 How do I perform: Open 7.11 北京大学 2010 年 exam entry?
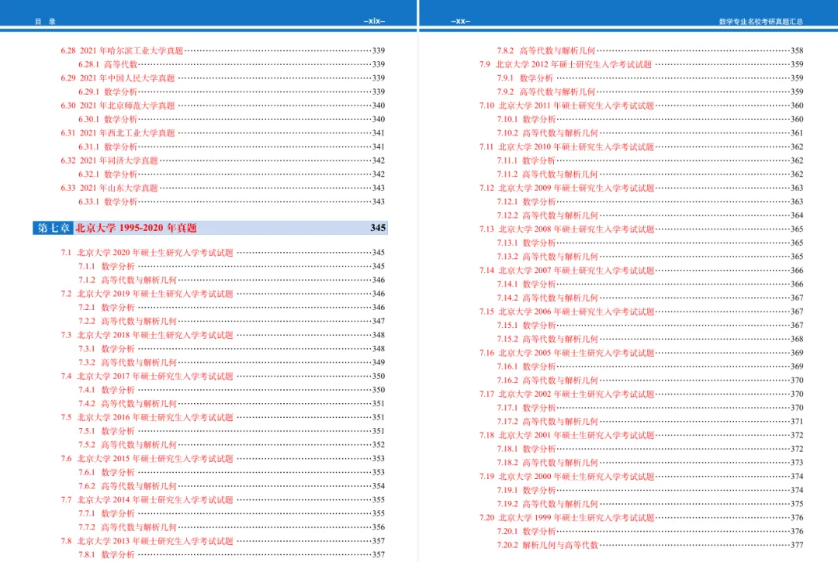642,147
